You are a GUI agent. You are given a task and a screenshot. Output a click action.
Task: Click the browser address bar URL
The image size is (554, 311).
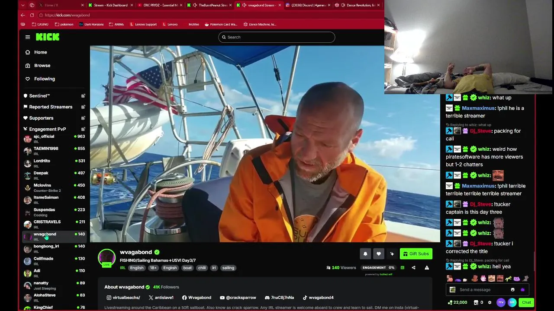click(67, 15)
